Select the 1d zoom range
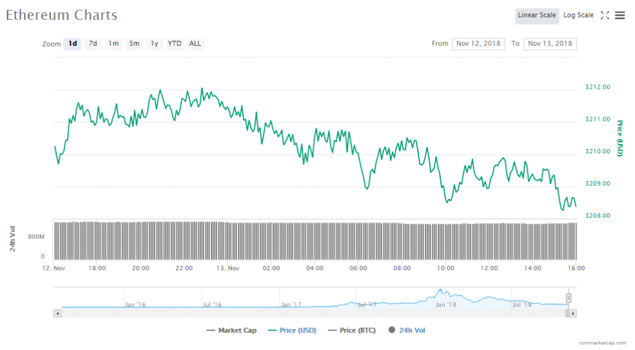635x350 pixels. tap(73, 43)
